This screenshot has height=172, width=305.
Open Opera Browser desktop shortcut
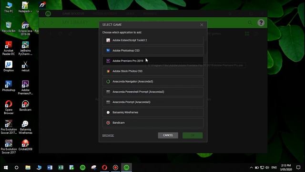click(9, 107)
